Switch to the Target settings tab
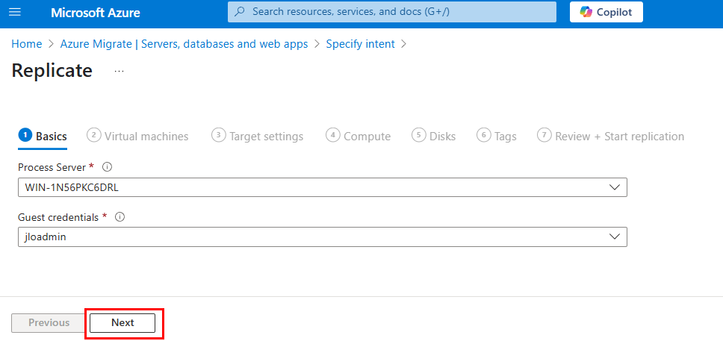The image size is (723, 341). coord(257,137)
